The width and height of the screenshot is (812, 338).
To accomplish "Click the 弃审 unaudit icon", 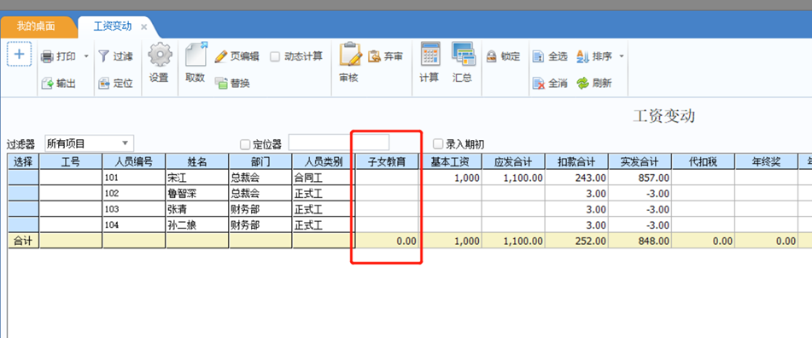I will 375,56.
